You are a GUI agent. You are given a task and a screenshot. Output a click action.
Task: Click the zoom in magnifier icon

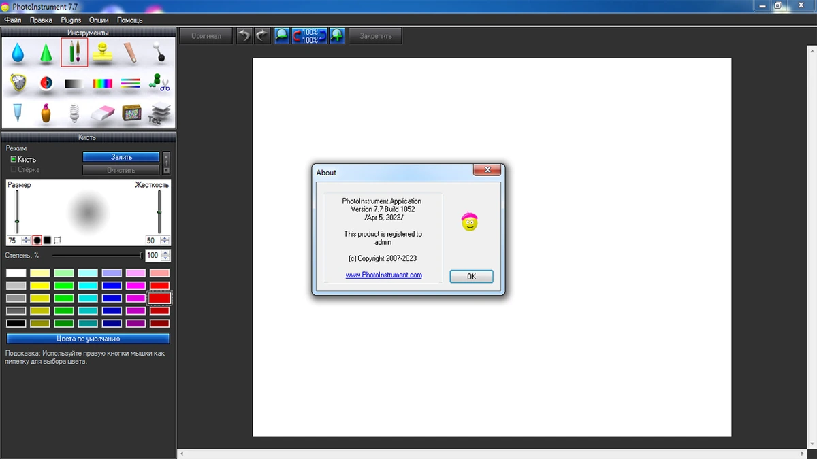coord(337,35)
